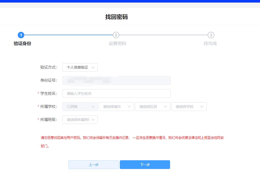Click the 找回密码 page title

[116, 17]
